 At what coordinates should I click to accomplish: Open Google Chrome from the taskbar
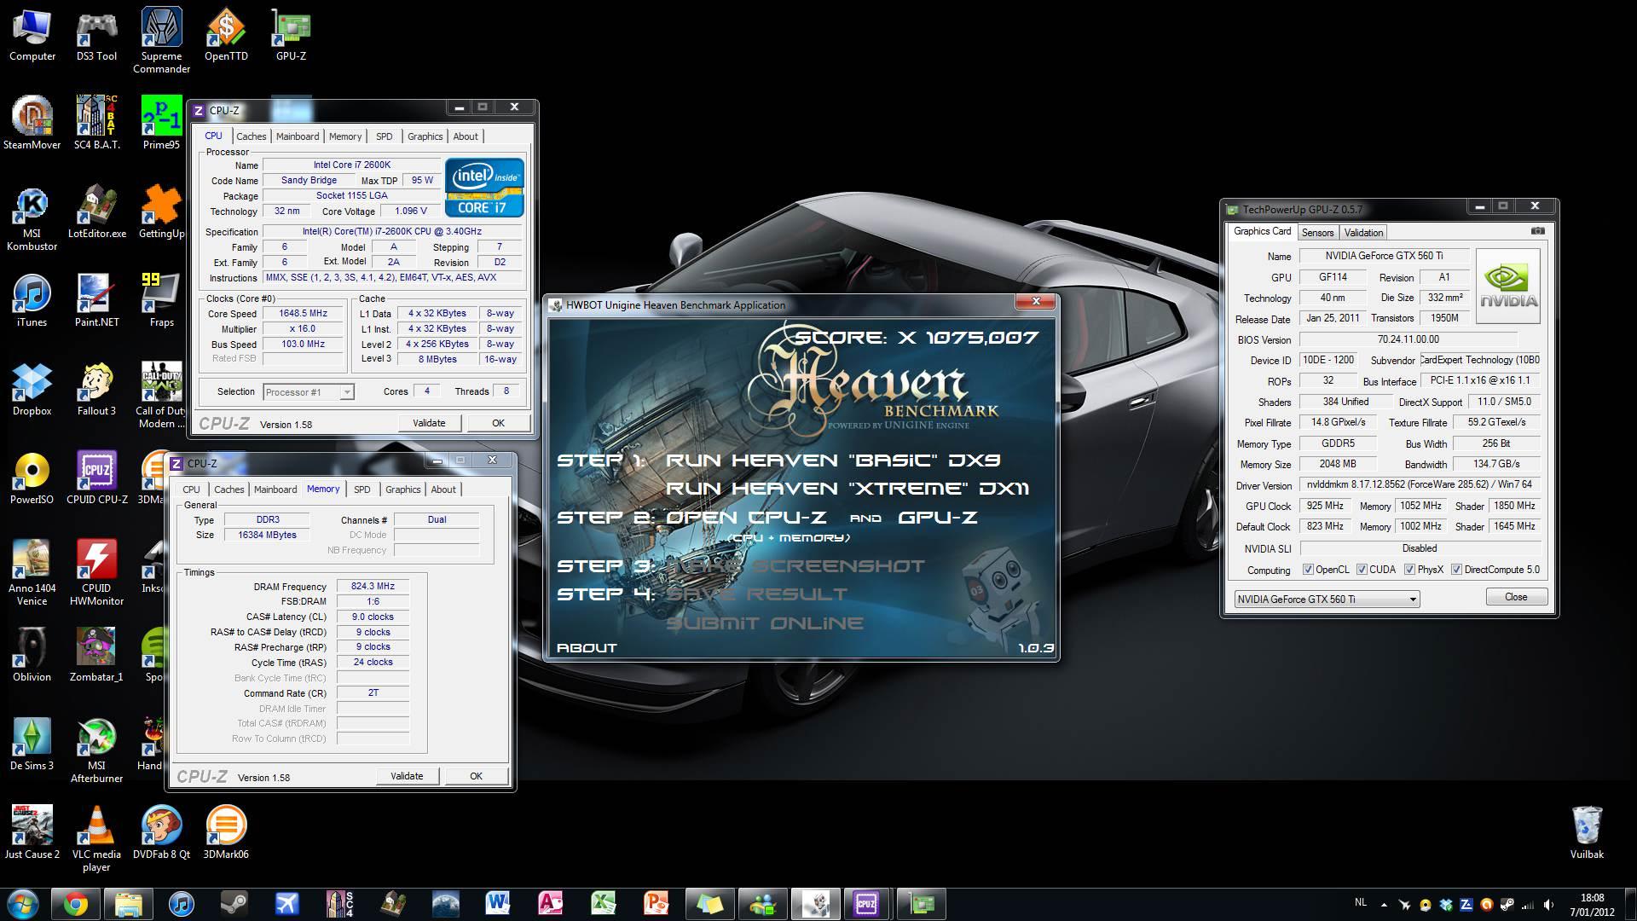point(75,904)
